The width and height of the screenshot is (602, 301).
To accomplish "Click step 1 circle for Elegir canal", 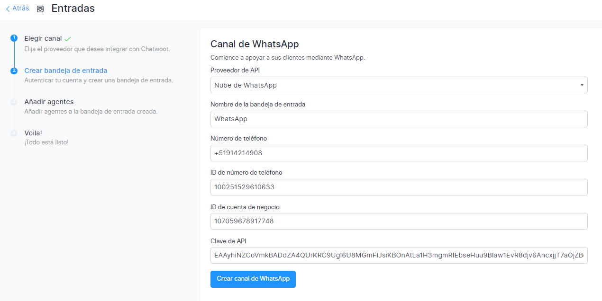I will click(x=14, y=38).
